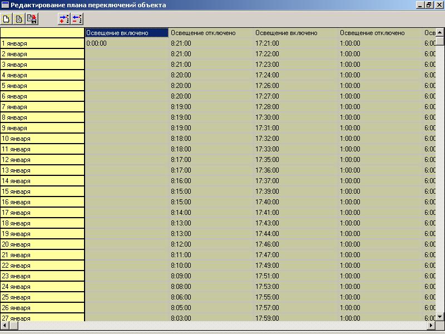Maximize or restore the editing window
Image resolution: width=445 pixels, height=334 pixels.
click(x=429, y=5)
